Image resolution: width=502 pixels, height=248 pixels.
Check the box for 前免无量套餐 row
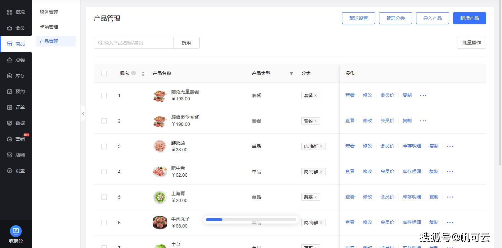point(104,95)
